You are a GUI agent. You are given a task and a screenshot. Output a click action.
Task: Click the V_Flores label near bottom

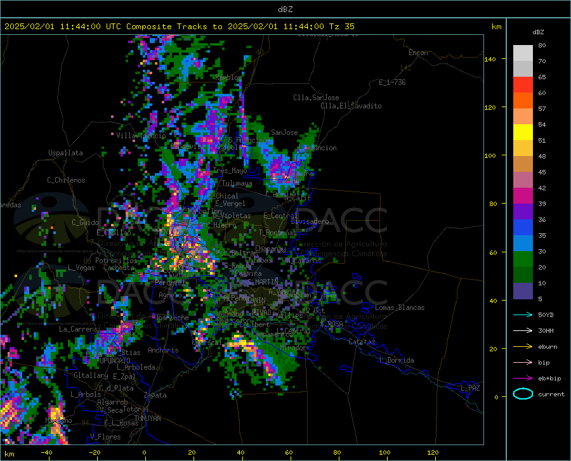[x=105, y=437]
